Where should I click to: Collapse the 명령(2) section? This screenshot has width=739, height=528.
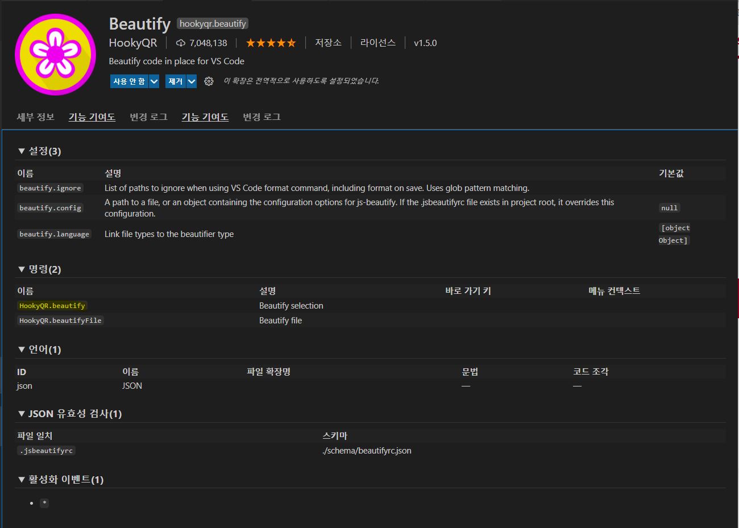[39, 269]
